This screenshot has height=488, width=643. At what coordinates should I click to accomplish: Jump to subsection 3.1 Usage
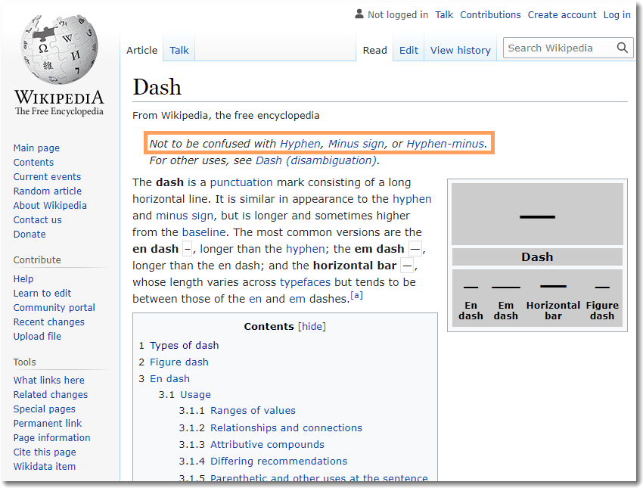point(195,394)
